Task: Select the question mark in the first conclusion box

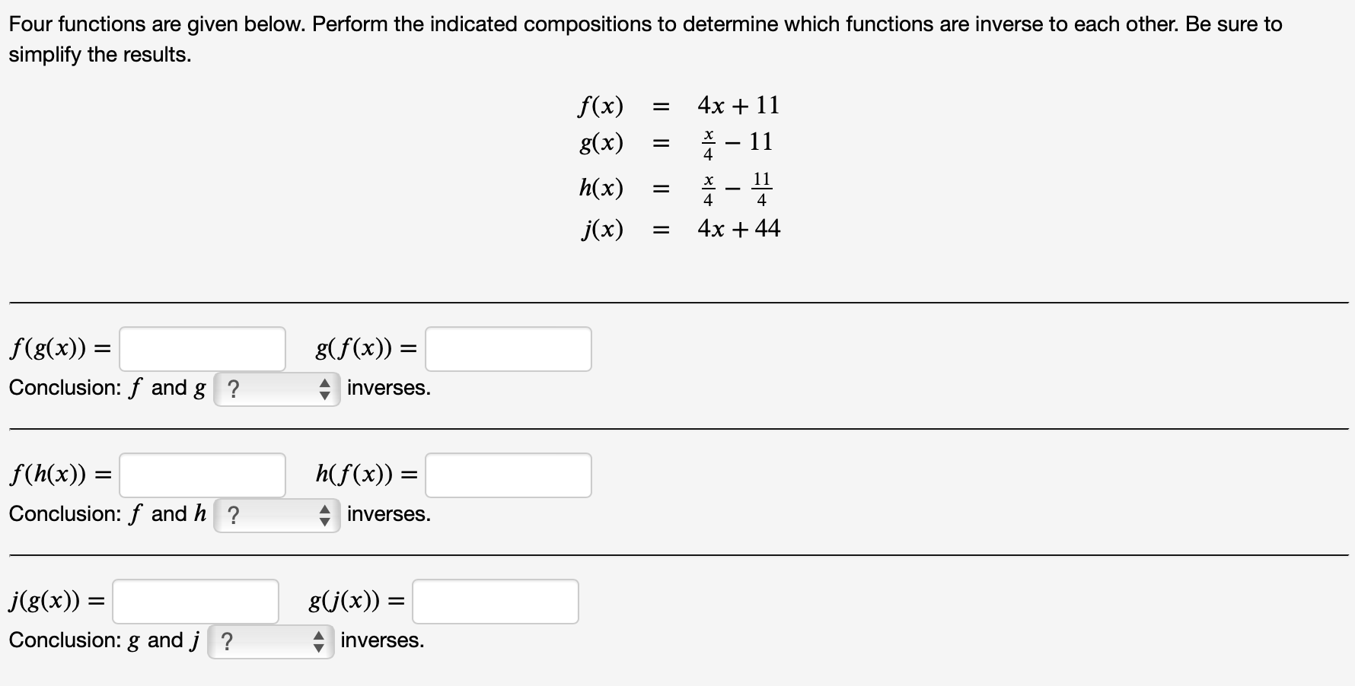Action: tap(233, 389)
